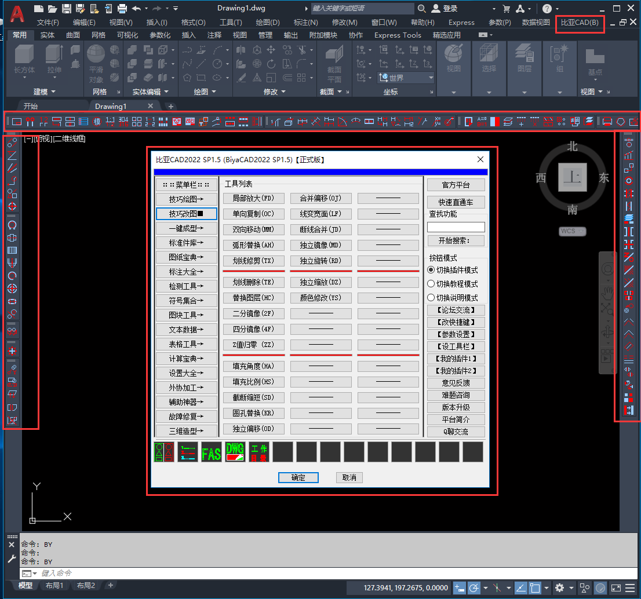Open the 比亚CAD(B) menu
641x599 pixels.
click(580, 23)
